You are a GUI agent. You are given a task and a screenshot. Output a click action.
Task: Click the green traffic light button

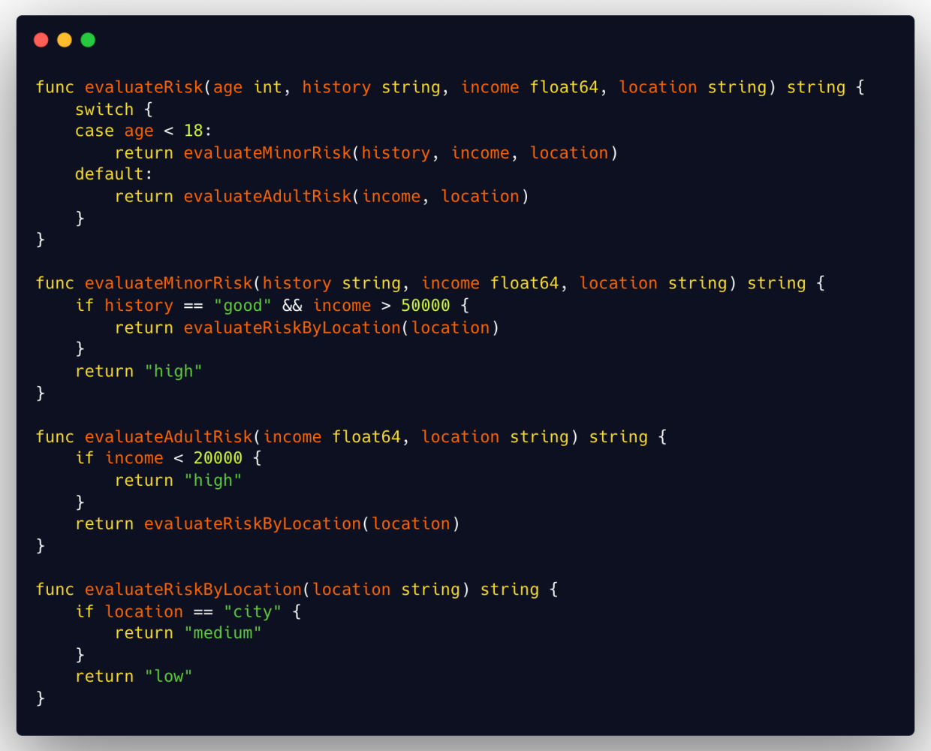pyautogui.click(x=88, y=39)
